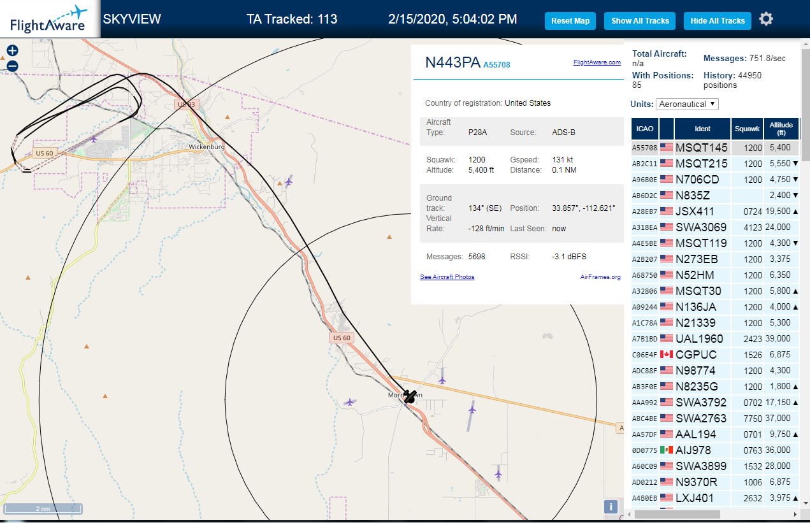
Task: Click the altitude value 39,000 cell
Action: pos(781,339)
